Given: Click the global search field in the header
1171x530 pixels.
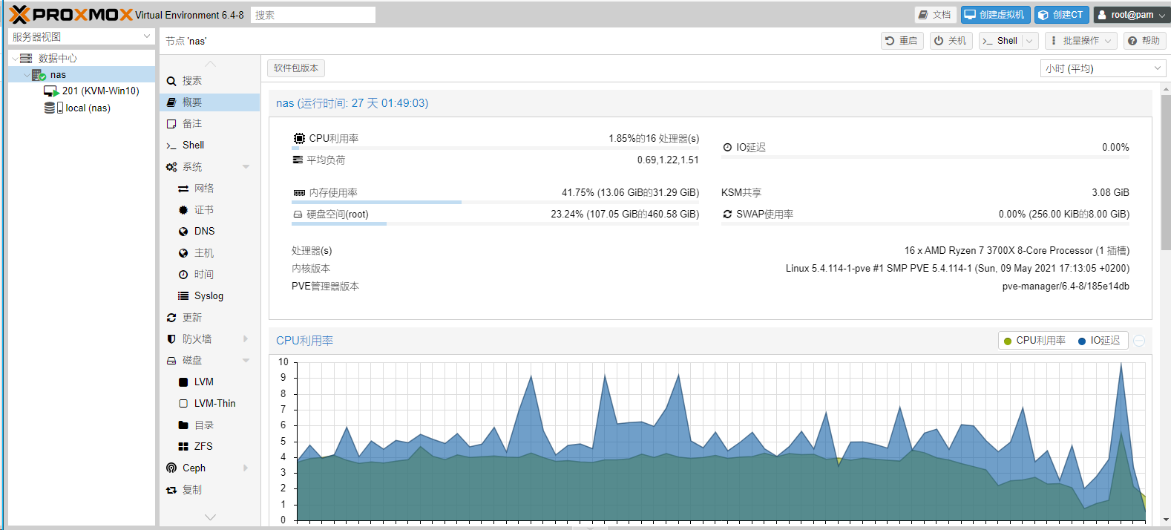Looking at the screenshot, I should click(x=313, y=15).
